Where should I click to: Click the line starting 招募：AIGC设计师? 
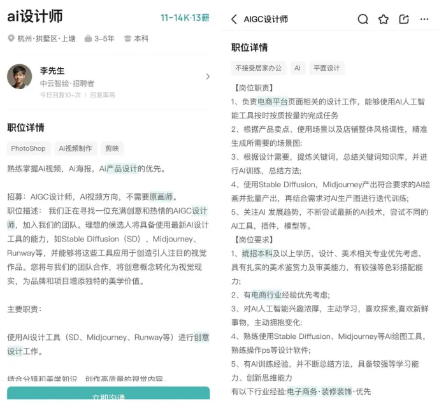tap(92, 197)
